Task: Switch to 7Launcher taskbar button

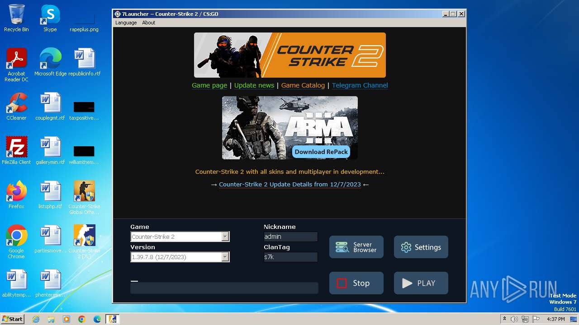Action: click(112, 319)
